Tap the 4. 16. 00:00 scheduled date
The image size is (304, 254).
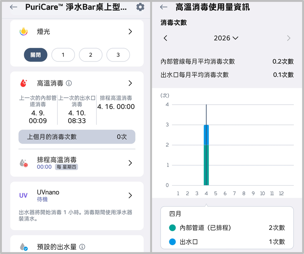[x=116, y=107]
